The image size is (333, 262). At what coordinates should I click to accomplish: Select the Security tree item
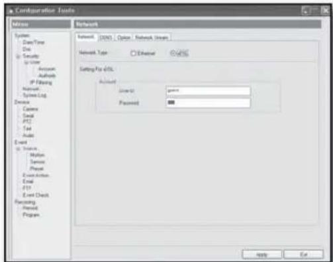coord(30,56)
